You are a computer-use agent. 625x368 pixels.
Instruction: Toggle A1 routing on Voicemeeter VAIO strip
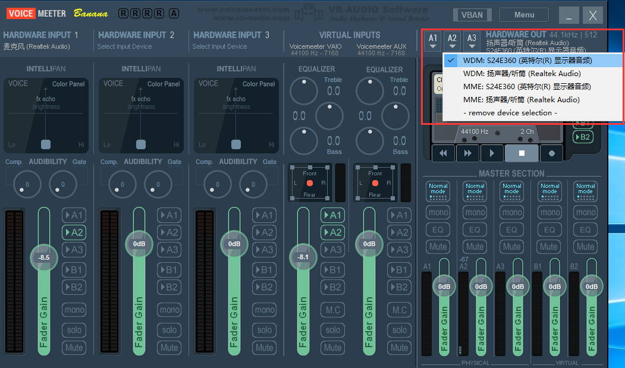[x=333, y=215]
